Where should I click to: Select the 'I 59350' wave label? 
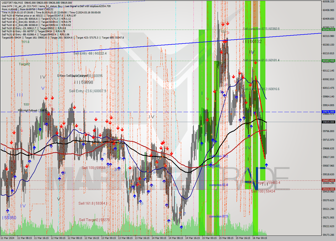(x=9, y=218)
